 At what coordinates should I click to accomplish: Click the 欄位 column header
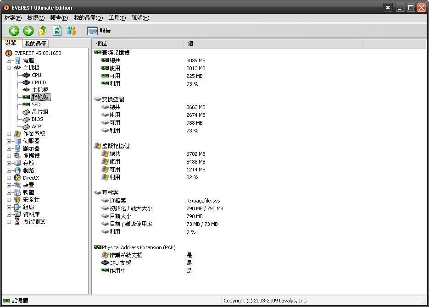(138, 44)
